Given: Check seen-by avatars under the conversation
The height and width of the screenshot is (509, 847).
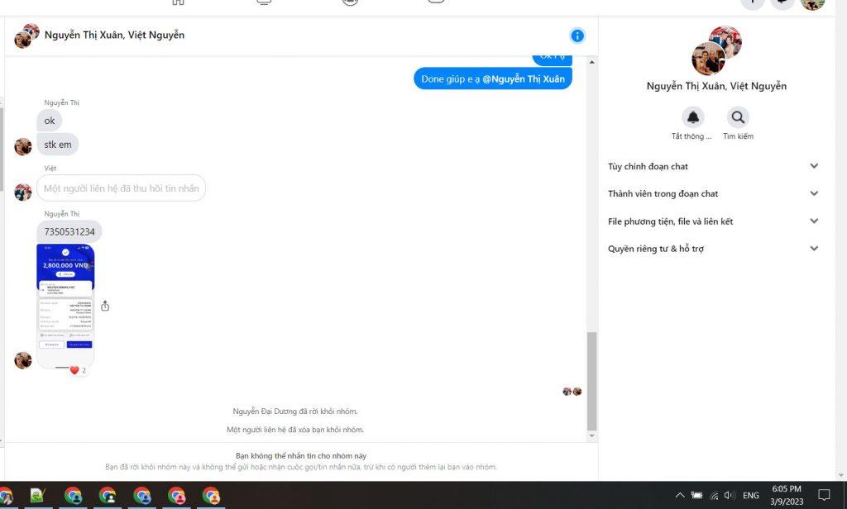Looking at the screenshot, I should [572, 392].
